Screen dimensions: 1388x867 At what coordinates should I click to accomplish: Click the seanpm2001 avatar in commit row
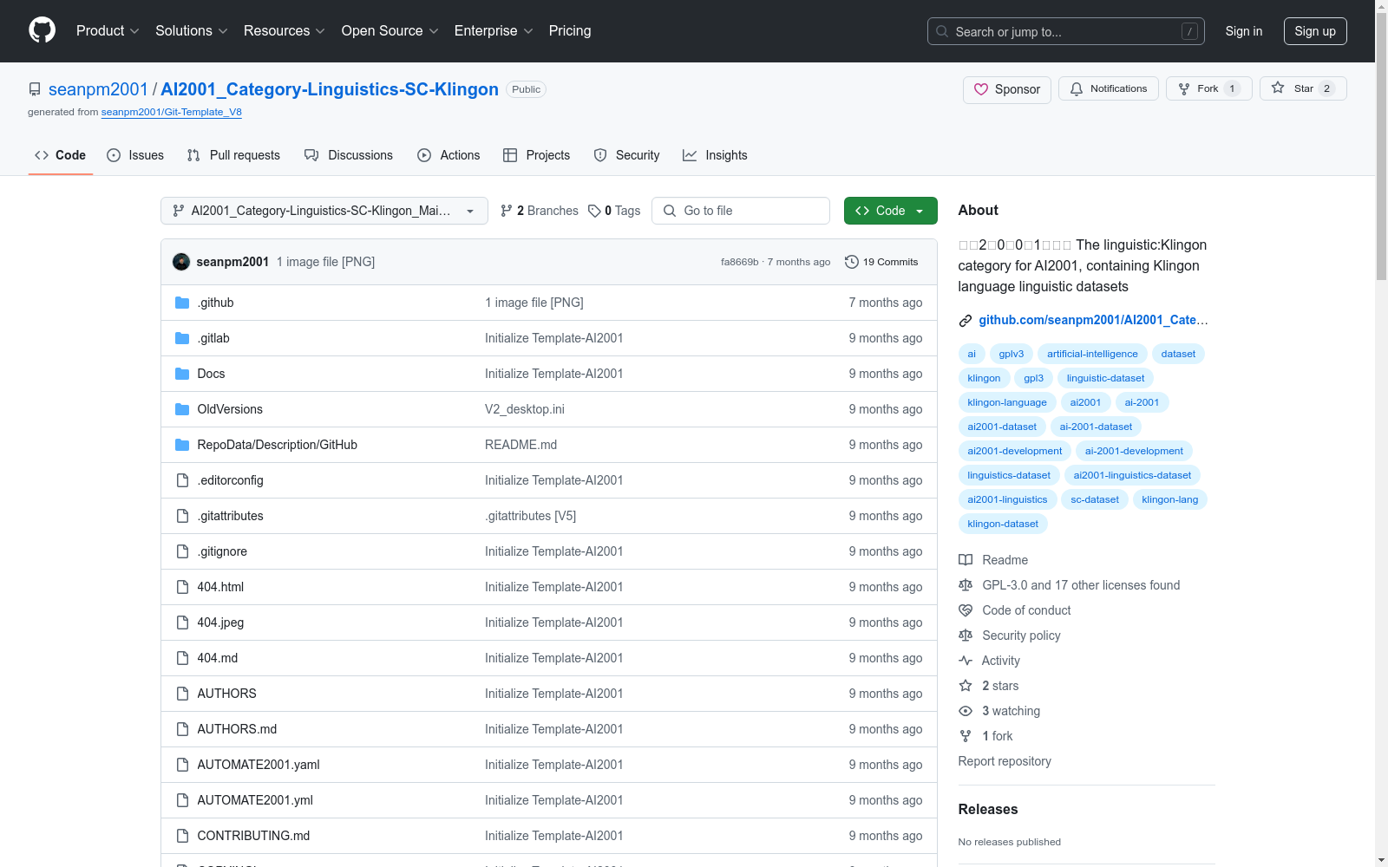tap(181, 262)
